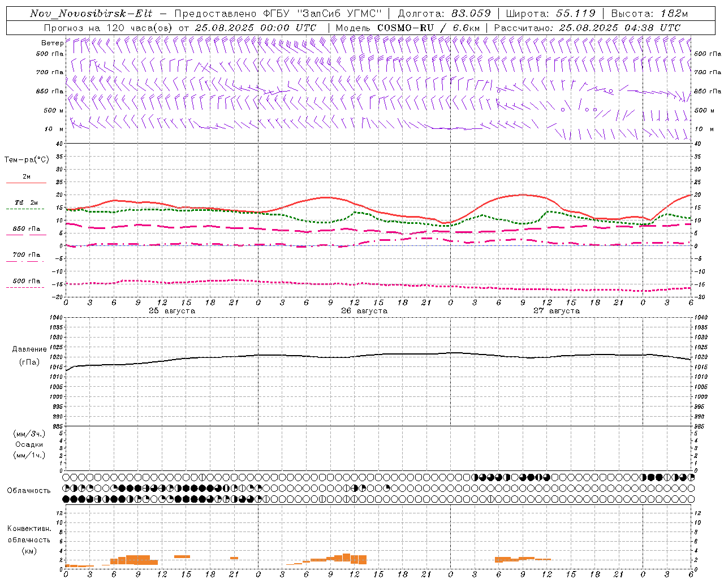Click the Nov_Novosibirsk-Elt station title
This screenshot has height=579, width=724.
pyautogui.click(x=91, y=14)
